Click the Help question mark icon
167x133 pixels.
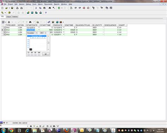[x=46, y=13]
